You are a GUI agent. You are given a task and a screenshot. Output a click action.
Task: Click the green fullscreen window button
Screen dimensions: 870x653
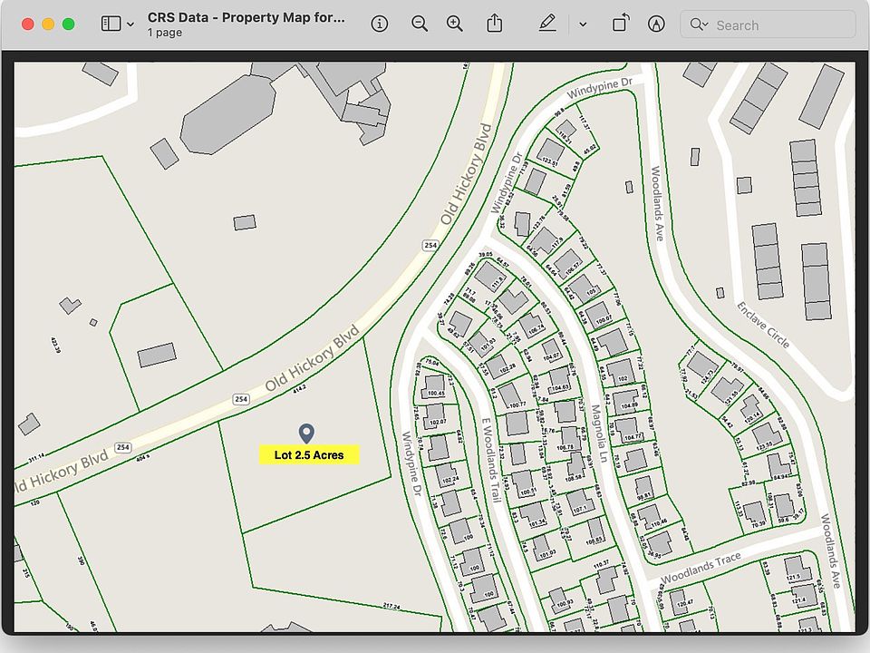click(68, 24)
